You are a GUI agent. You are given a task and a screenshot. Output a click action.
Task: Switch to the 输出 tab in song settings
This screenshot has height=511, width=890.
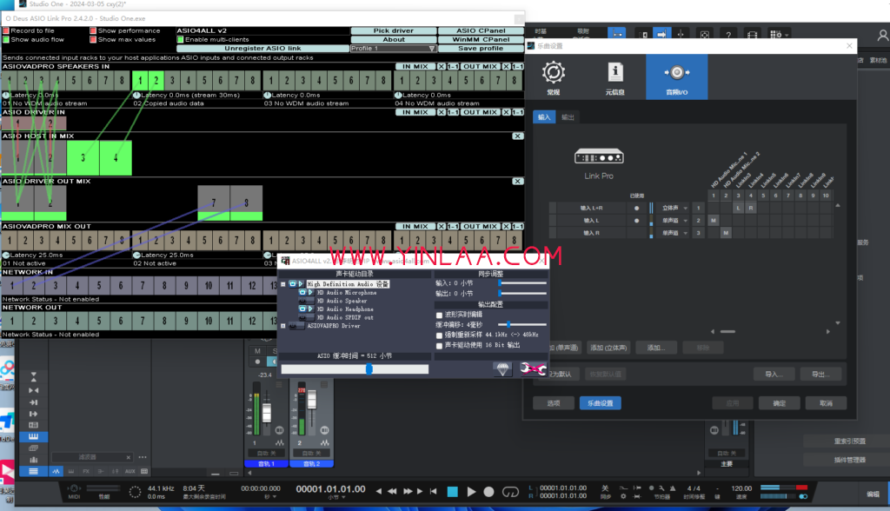569,116
